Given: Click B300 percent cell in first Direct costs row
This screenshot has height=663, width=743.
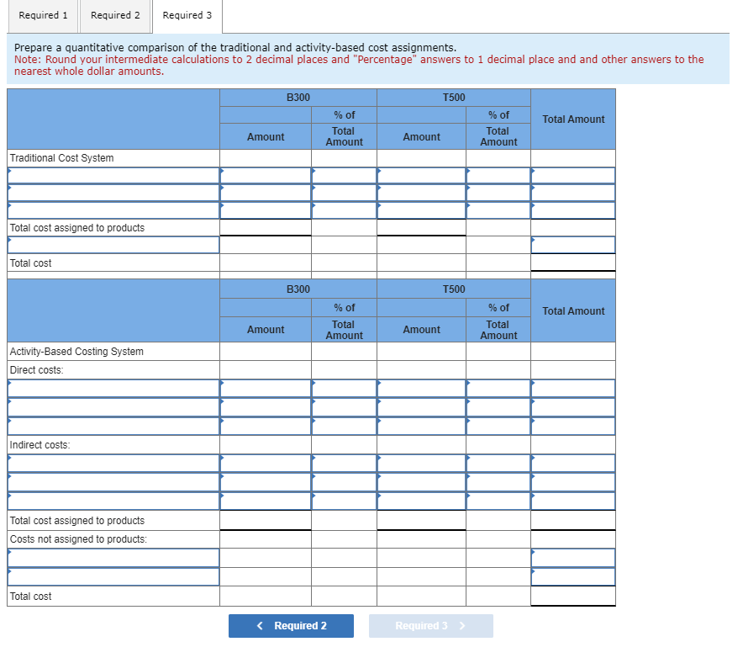Looking at the screenshot, I should pyautogui.click(x=344, y=389).
